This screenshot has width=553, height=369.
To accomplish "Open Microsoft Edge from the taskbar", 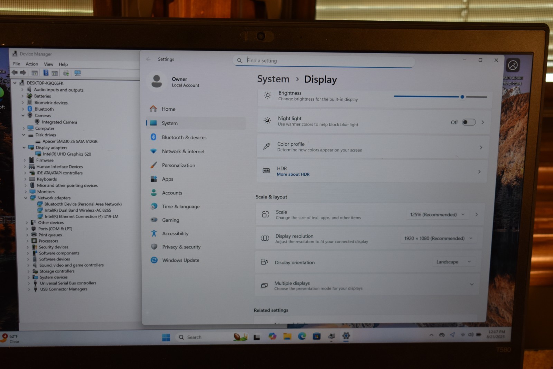I will click(302, 336).
